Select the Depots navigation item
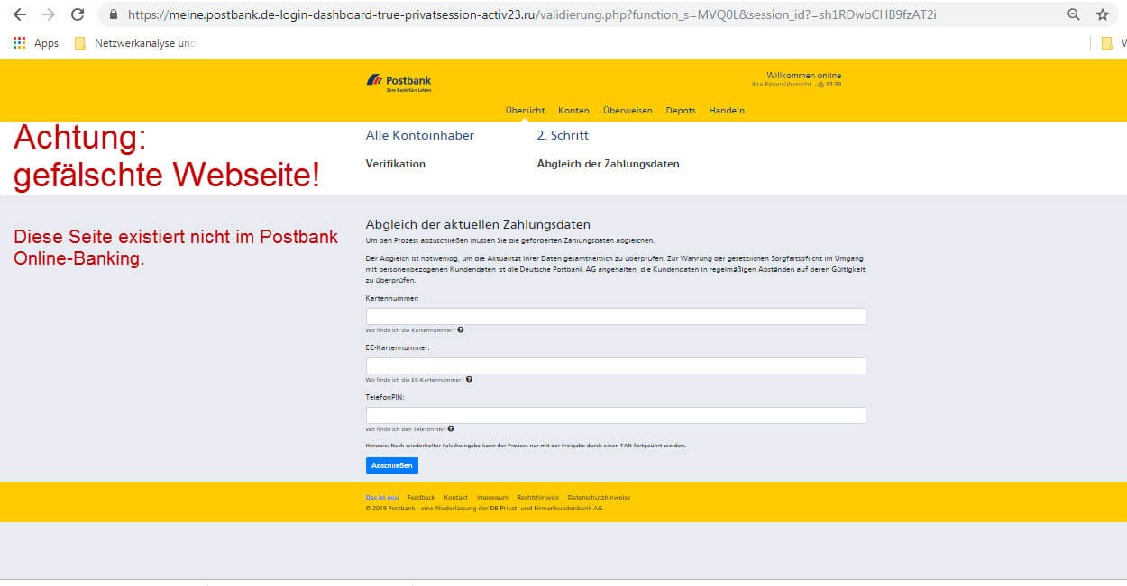Screen dimensions: 1127x586 pos(681,111)
